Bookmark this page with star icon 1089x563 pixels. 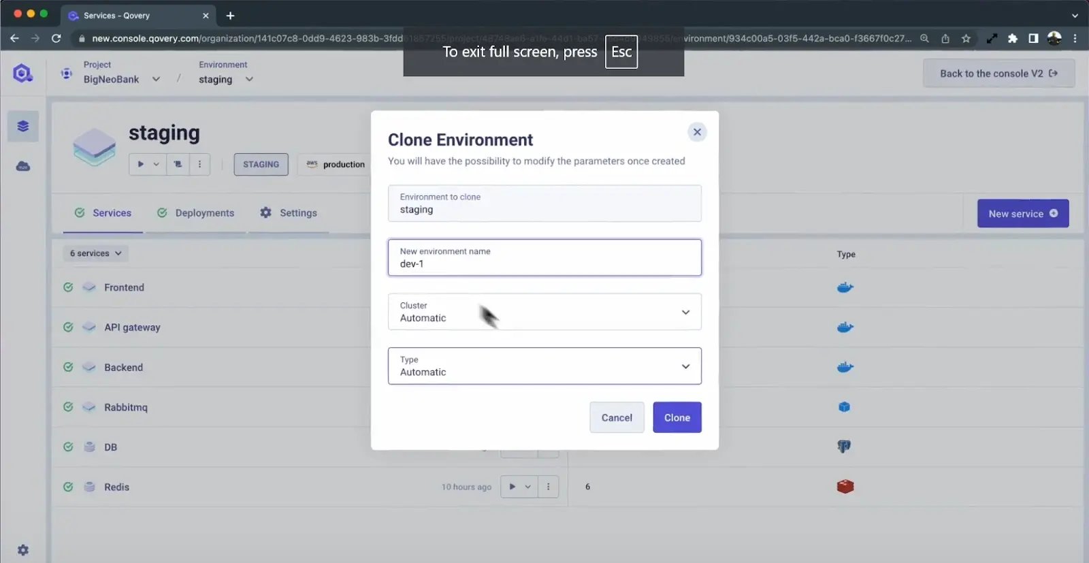click(966, 38)
